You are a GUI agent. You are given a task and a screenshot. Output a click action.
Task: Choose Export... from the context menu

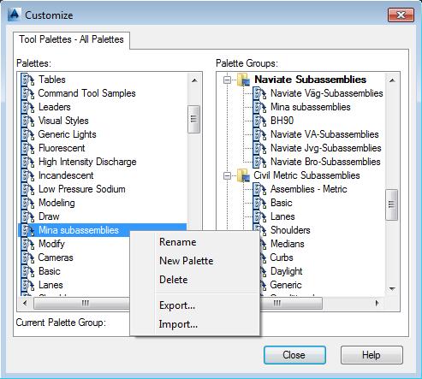point(177,305)
